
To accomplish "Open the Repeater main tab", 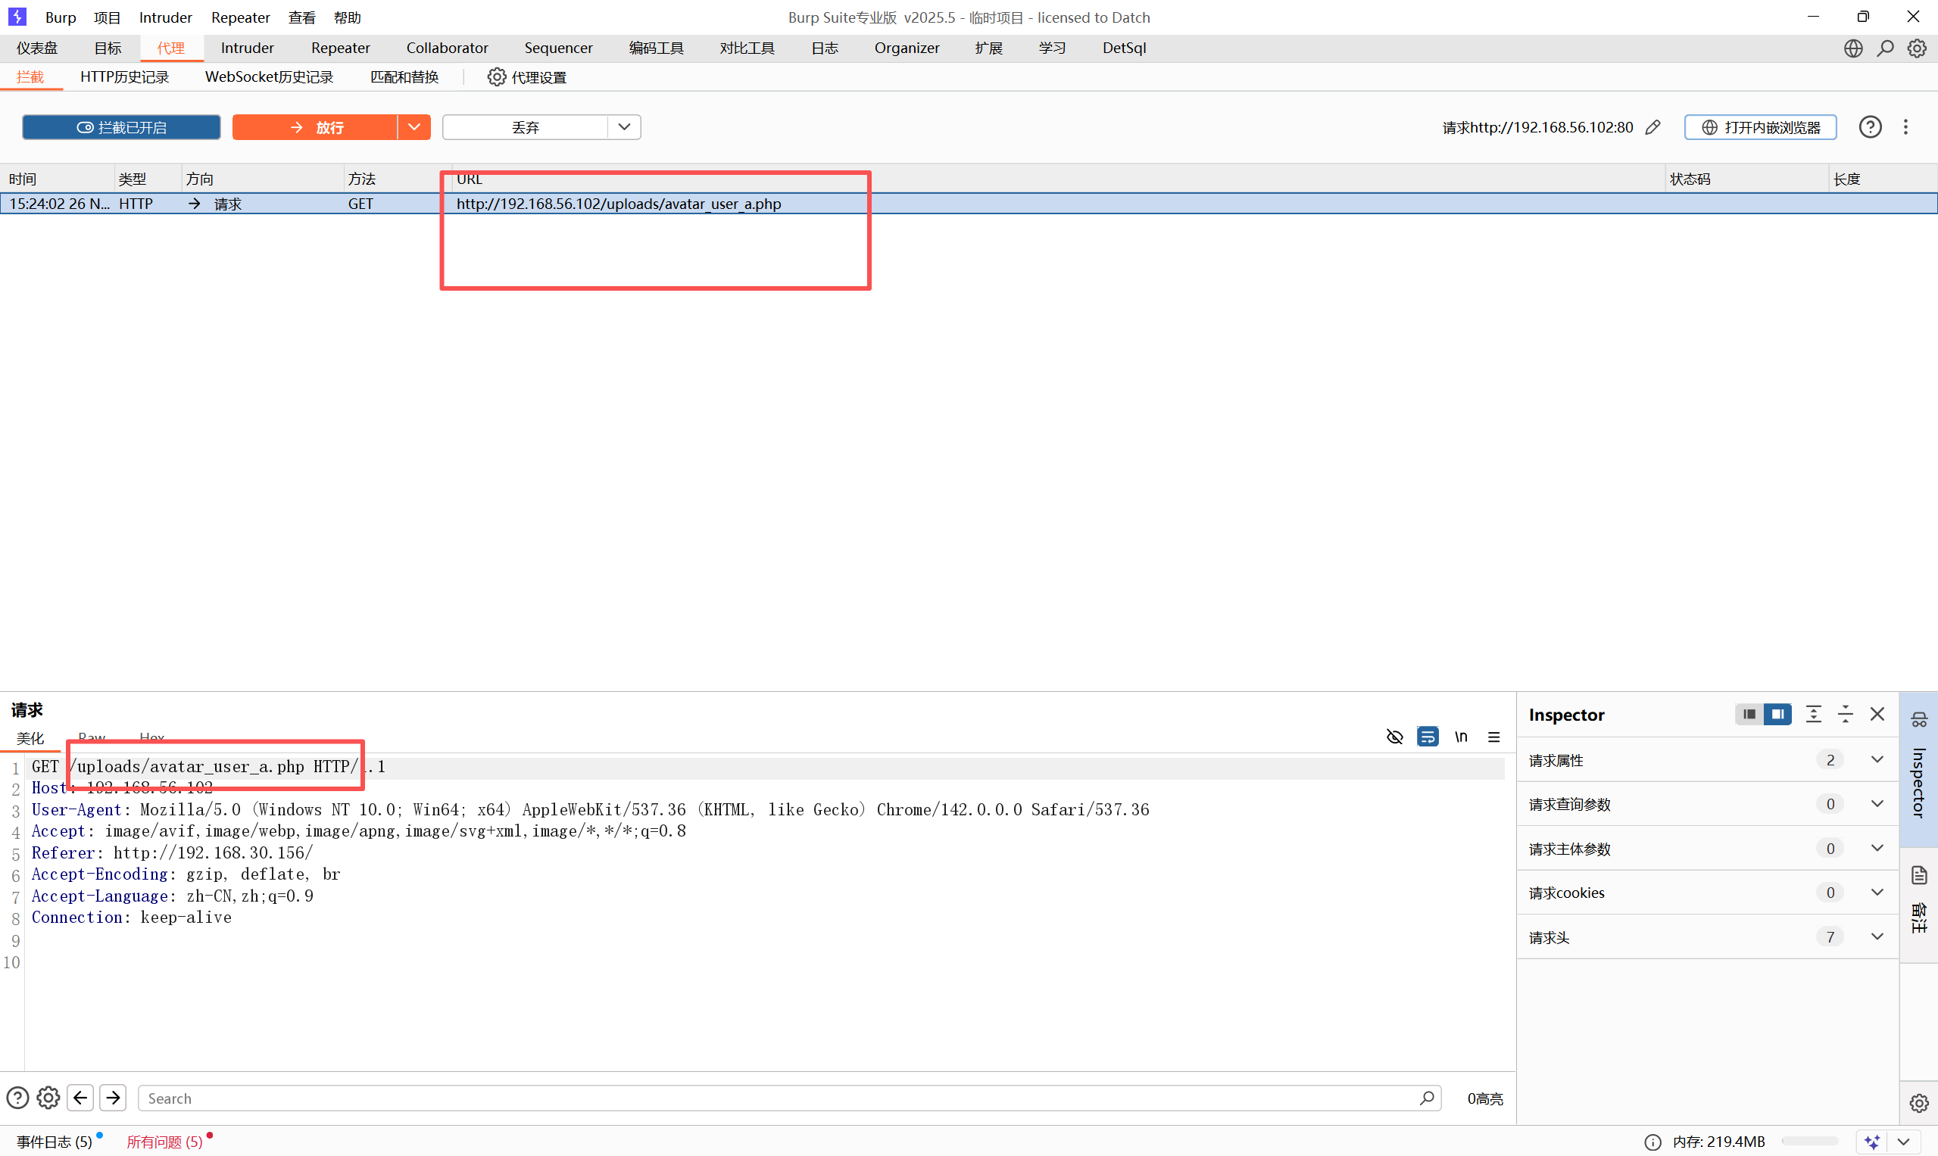I will coord(341,48).
